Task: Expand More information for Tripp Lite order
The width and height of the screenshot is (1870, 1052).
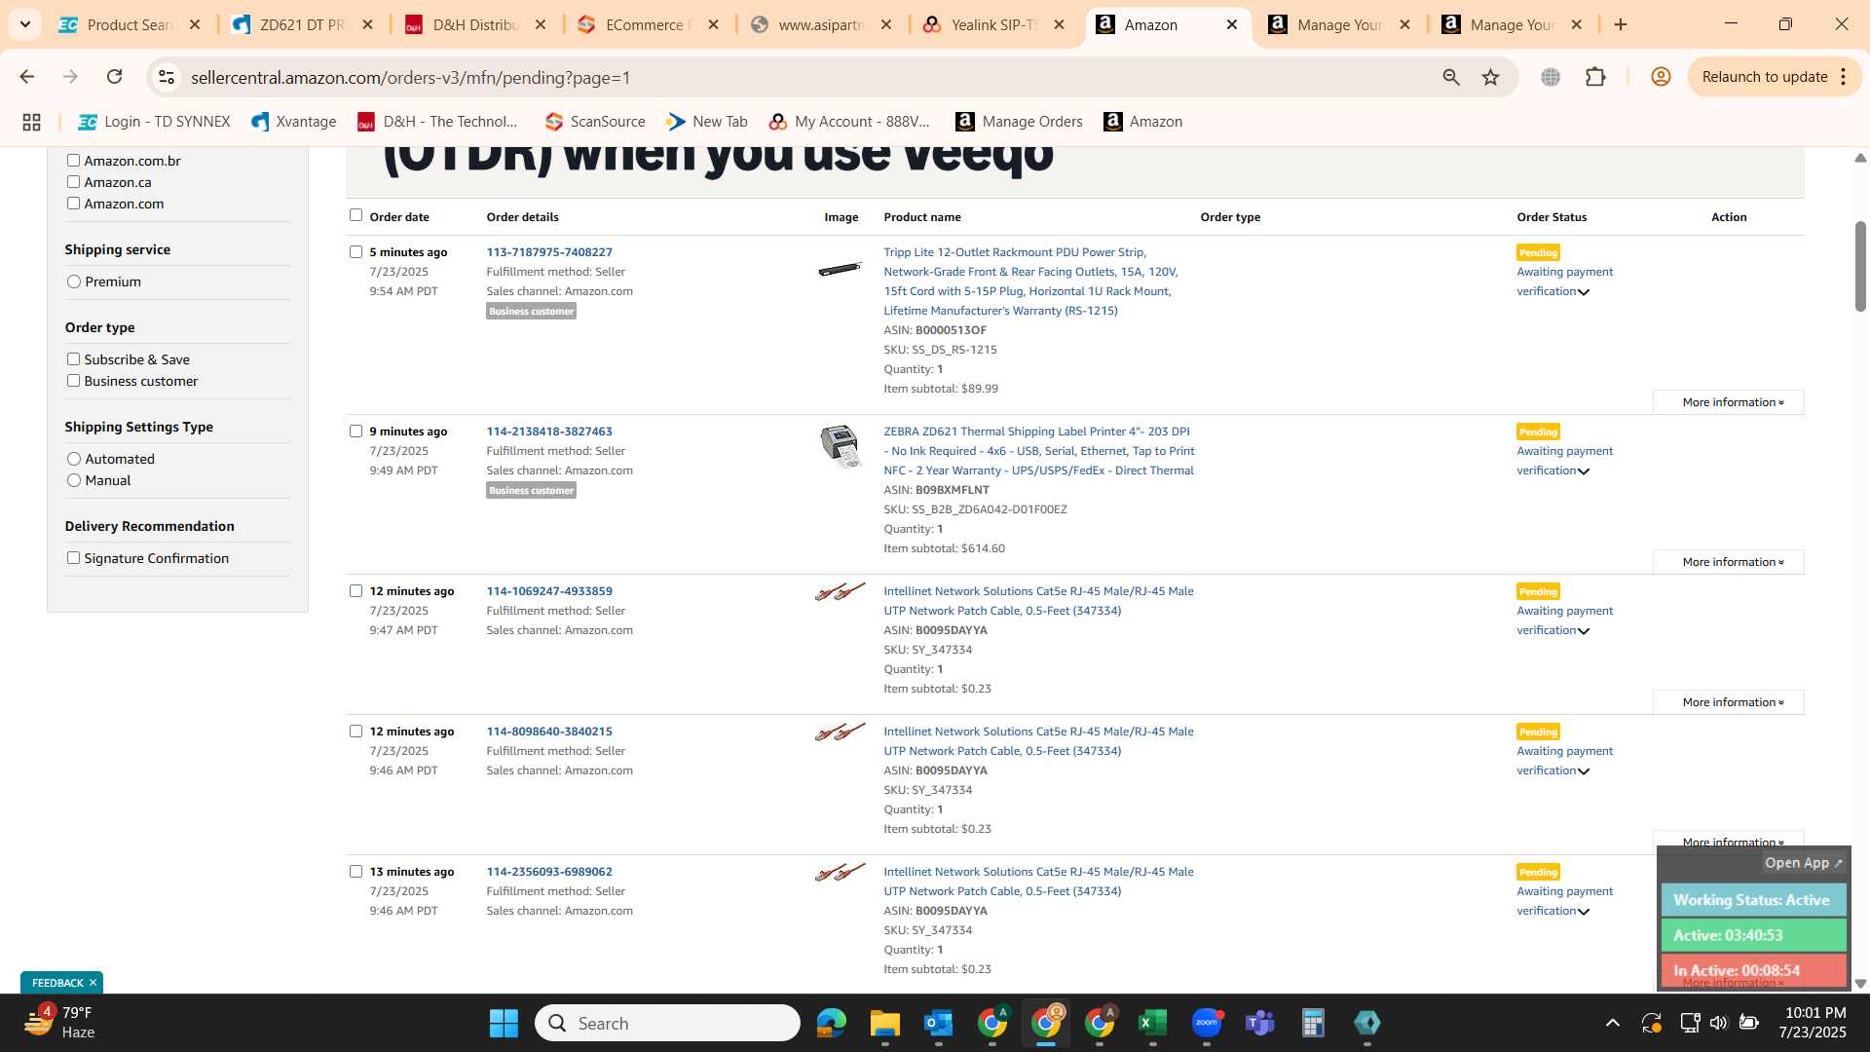Action: pyautogui.click(x=1729, y=402)
